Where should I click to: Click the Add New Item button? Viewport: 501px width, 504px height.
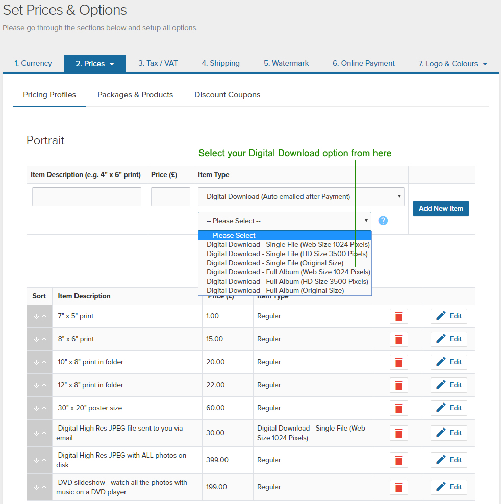point(441,208)
